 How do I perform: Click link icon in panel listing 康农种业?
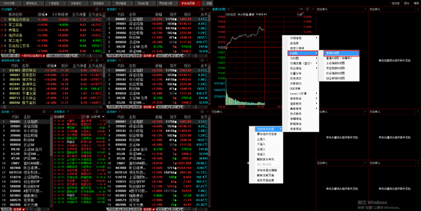tap(92, 60)
